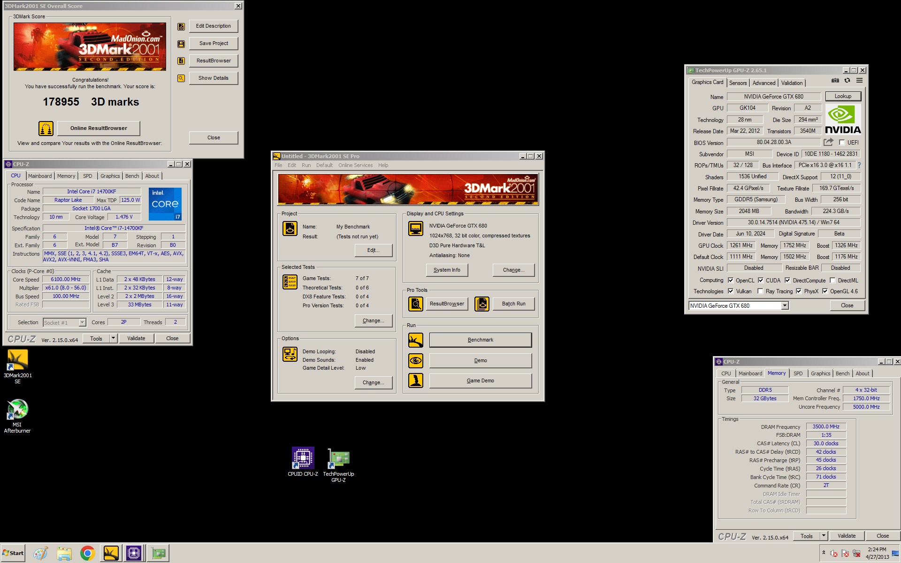Screen dimensions: 901x563
Task: Toggle the DirectML checkbox
Action: coord(832,281)
